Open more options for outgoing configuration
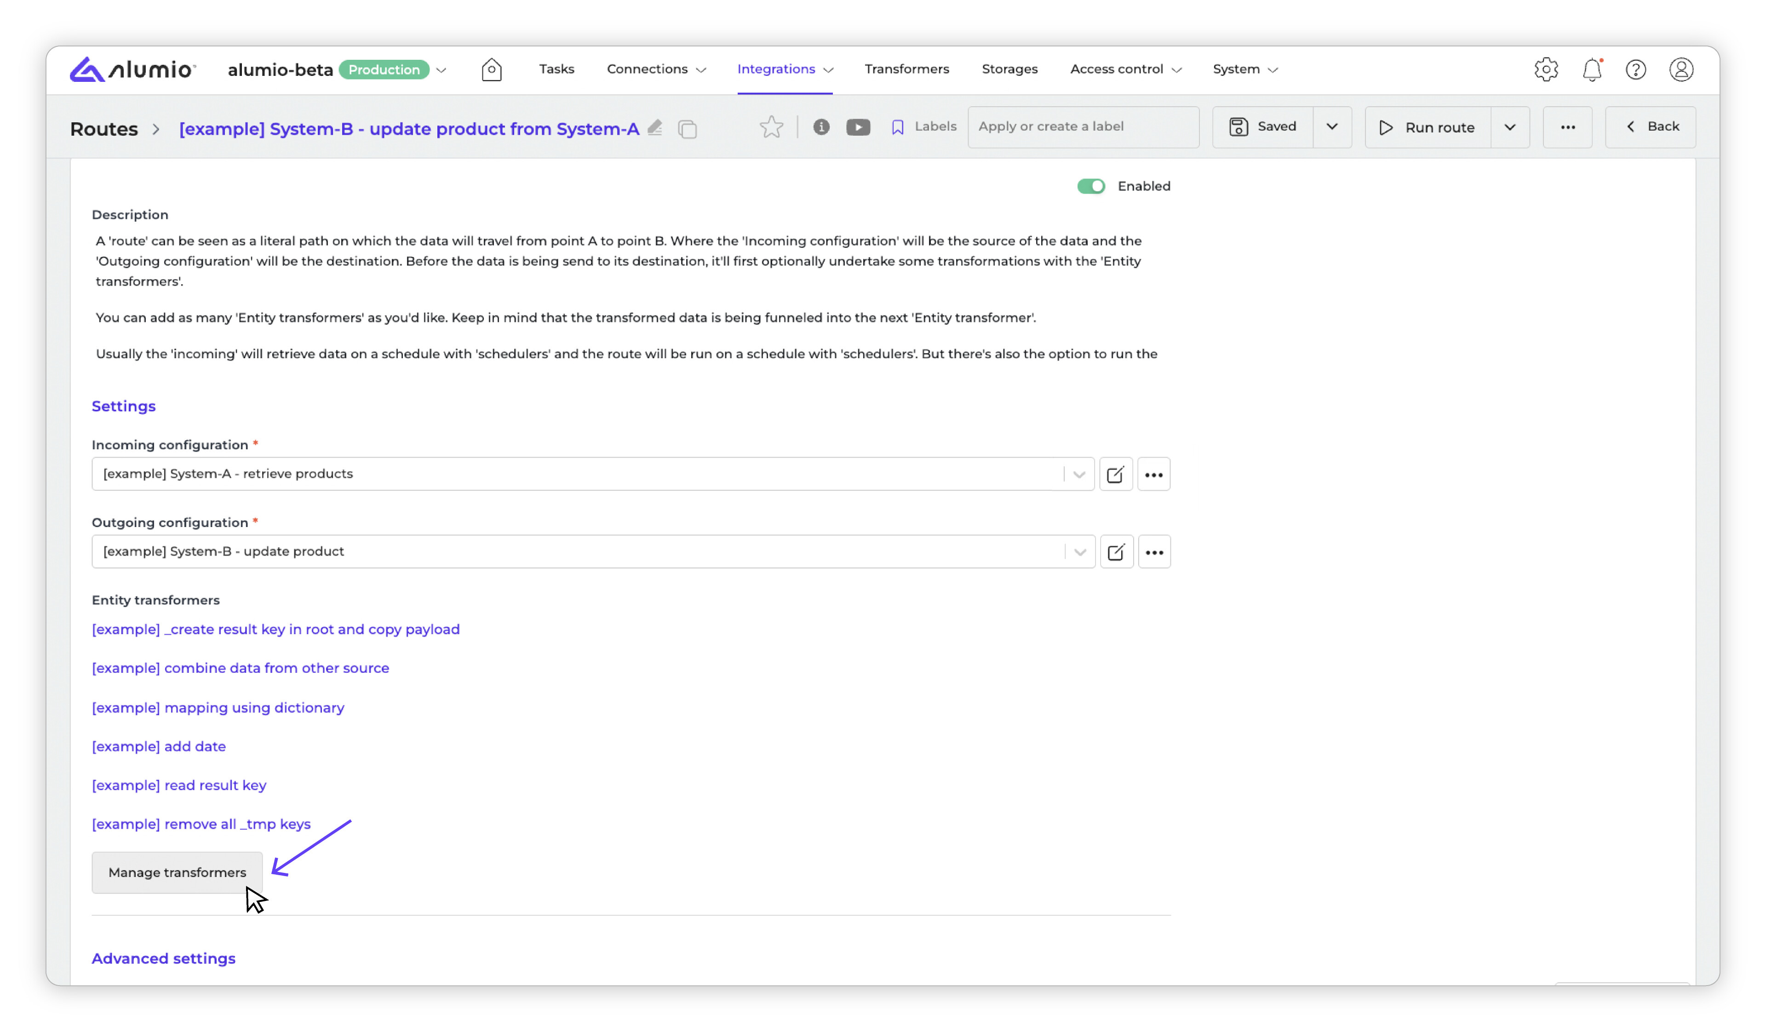This screenshot has width=1766, height=1032. 1153,552
